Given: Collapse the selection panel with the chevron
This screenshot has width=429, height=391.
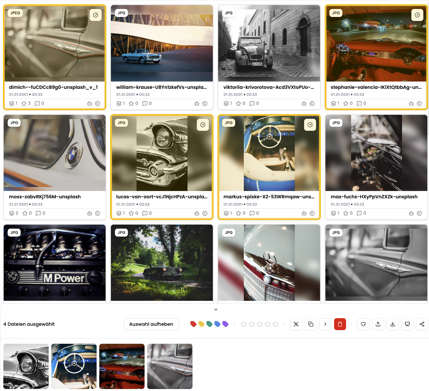Looking at the screenshot, I should [x=216, y=309].
